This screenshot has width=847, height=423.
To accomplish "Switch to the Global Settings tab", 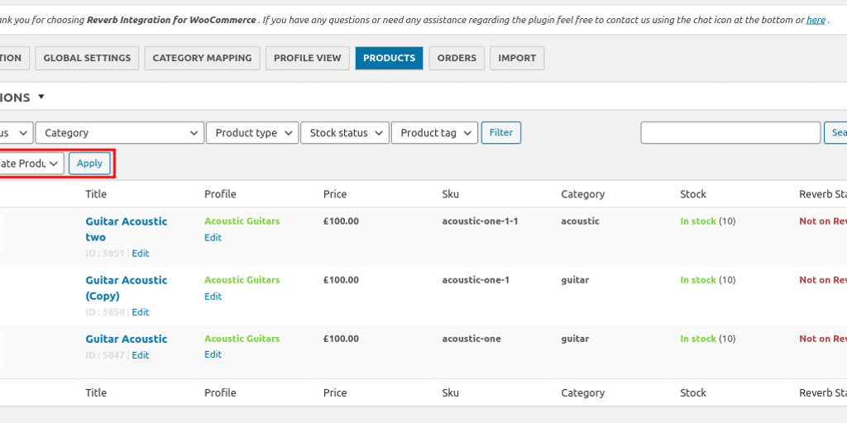I will pos(87,58).
